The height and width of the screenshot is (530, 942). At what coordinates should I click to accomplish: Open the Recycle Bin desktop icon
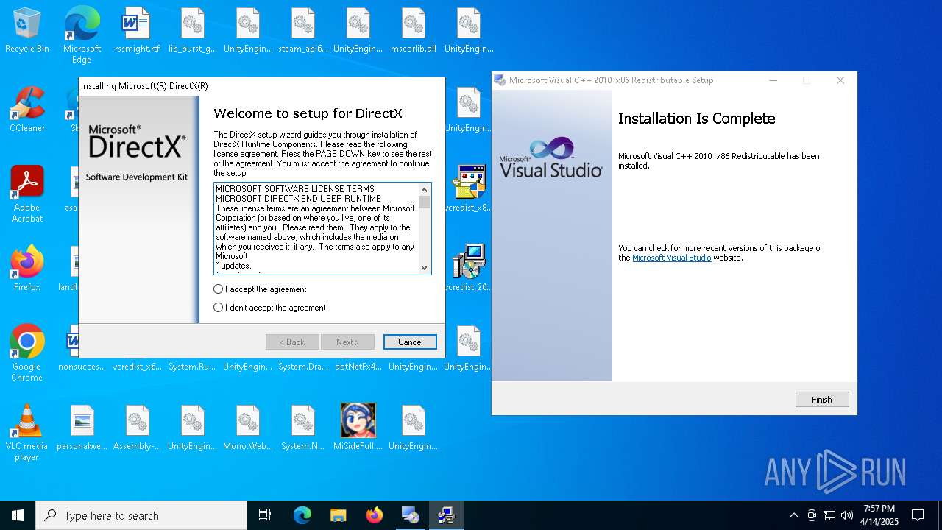point(27,31)
